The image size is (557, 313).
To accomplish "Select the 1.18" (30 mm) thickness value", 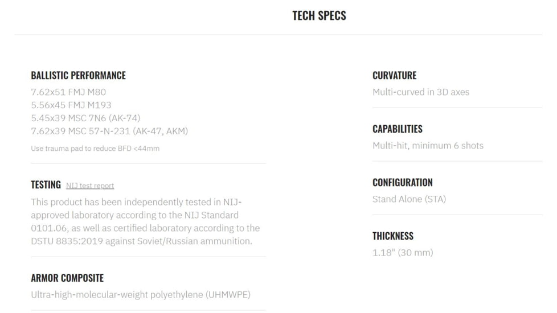I will (403, 252).
